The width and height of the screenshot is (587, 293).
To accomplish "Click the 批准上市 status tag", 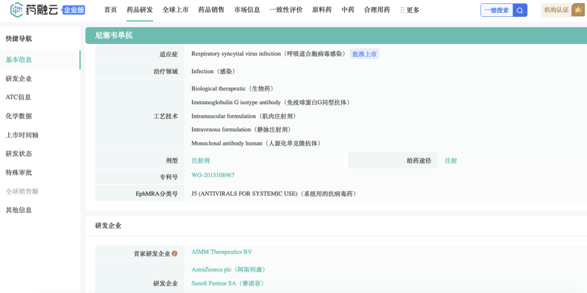I will click(364, 54).
